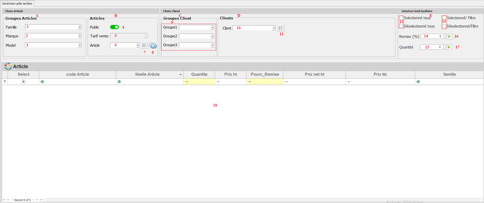Click the code Article filter condition icon

click(43, 82)
